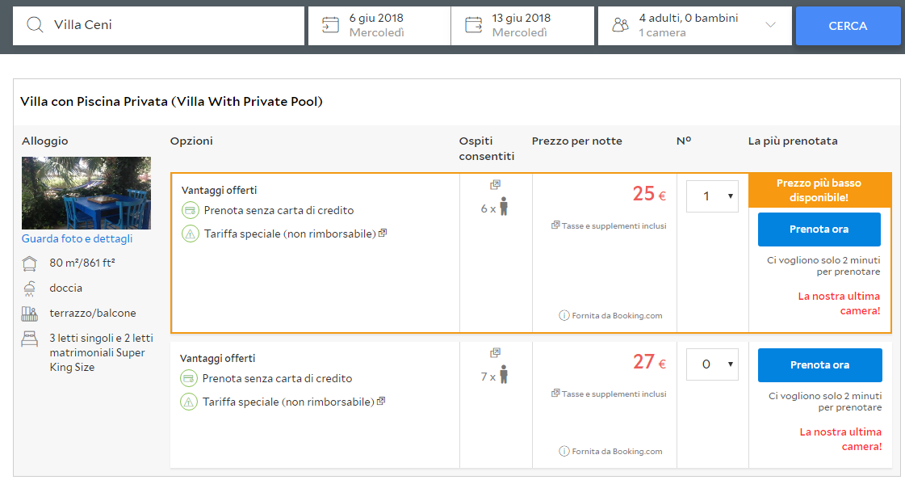Open 'Guarda foto e dettagli' link
Image resolution: width=905 pixels, height=480 pixels.
78,238
